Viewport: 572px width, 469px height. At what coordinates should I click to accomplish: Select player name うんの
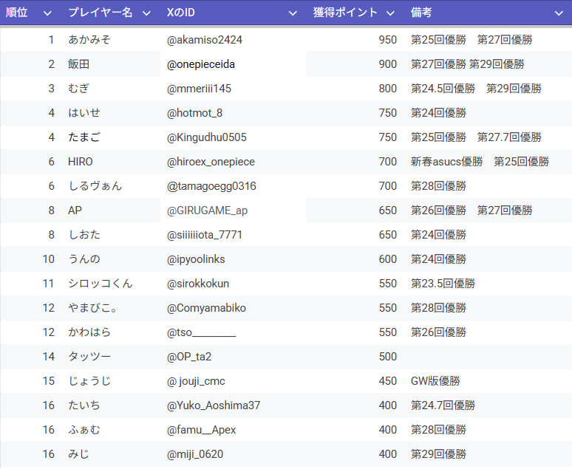coord(84,259)
